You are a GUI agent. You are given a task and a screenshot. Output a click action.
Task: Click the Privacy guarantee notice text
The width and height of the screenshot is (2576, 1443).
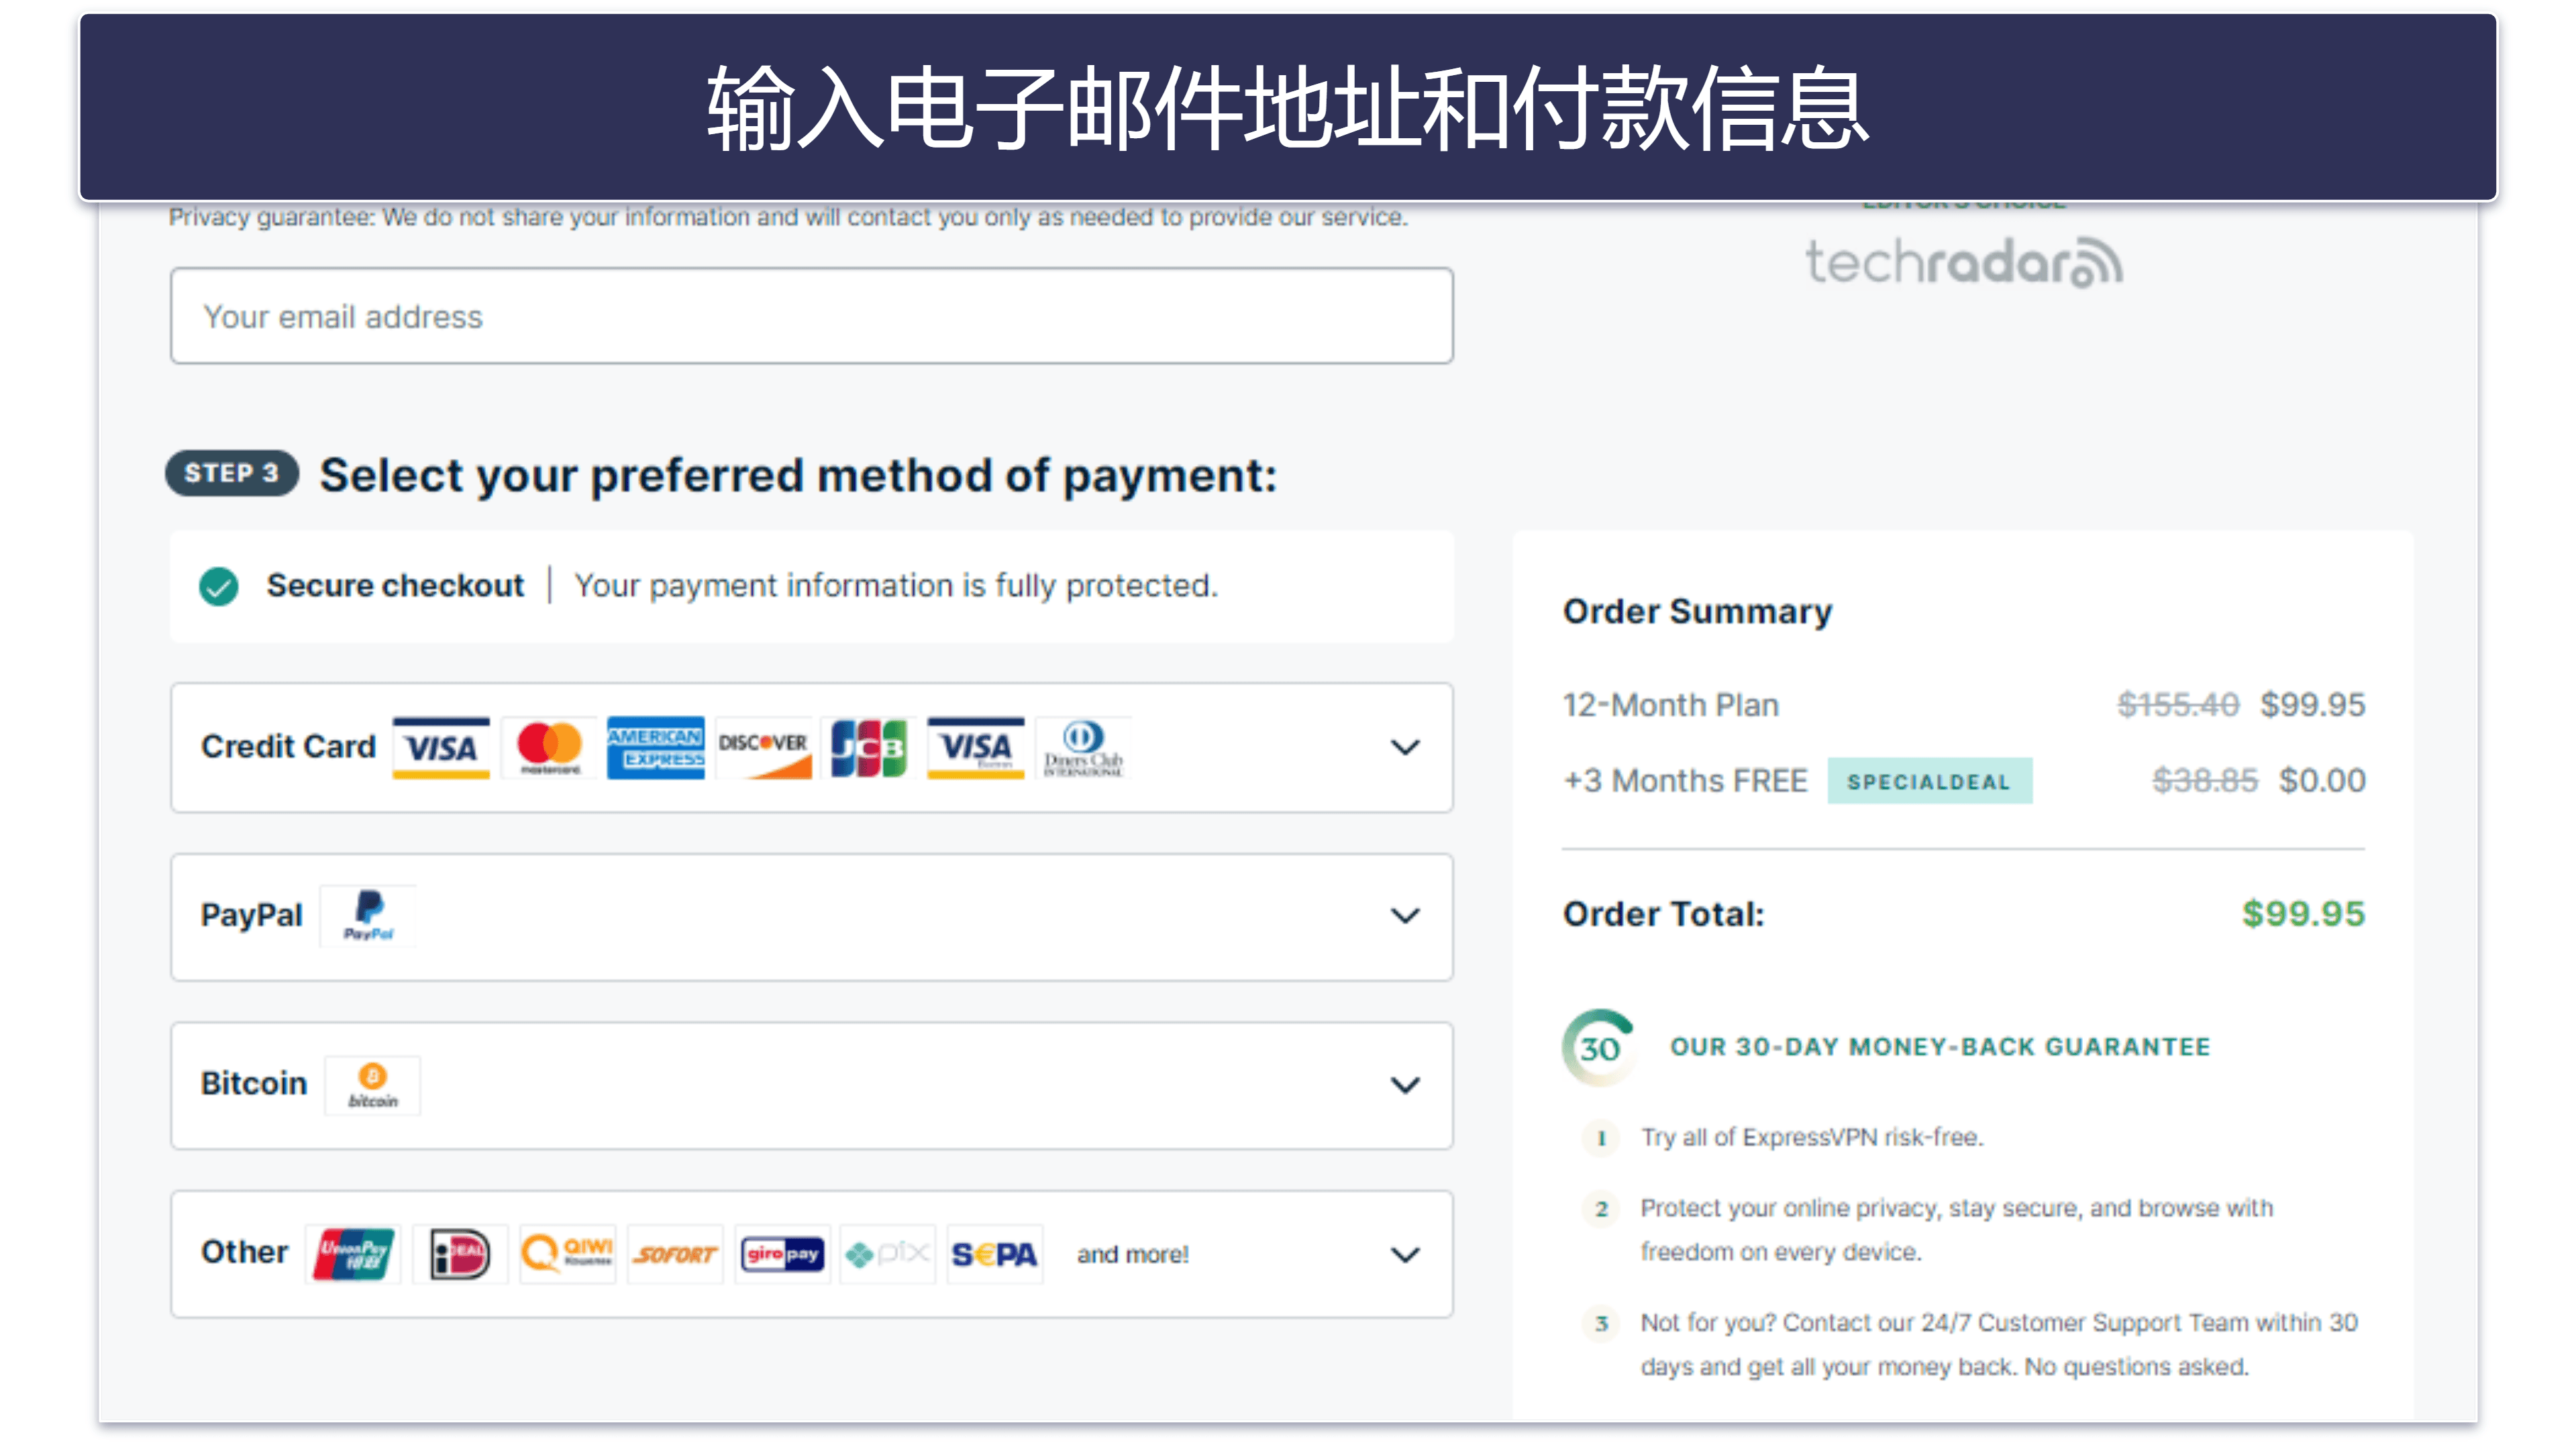tap(788, 217)
